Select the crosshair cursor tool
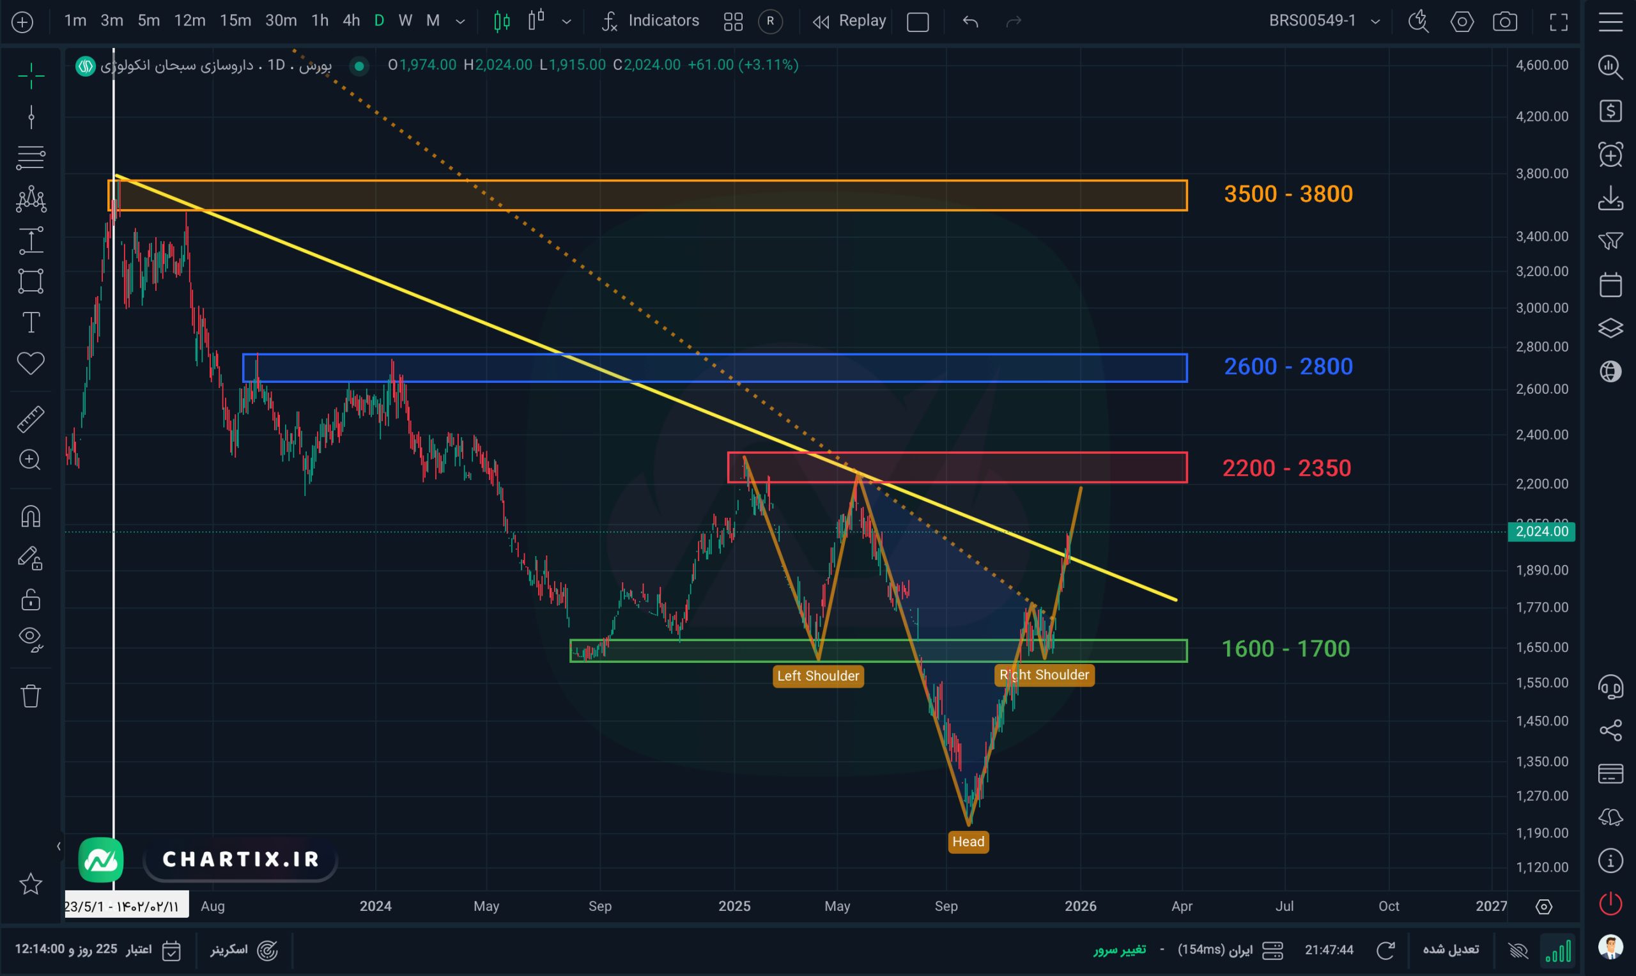 click(31, 77)
